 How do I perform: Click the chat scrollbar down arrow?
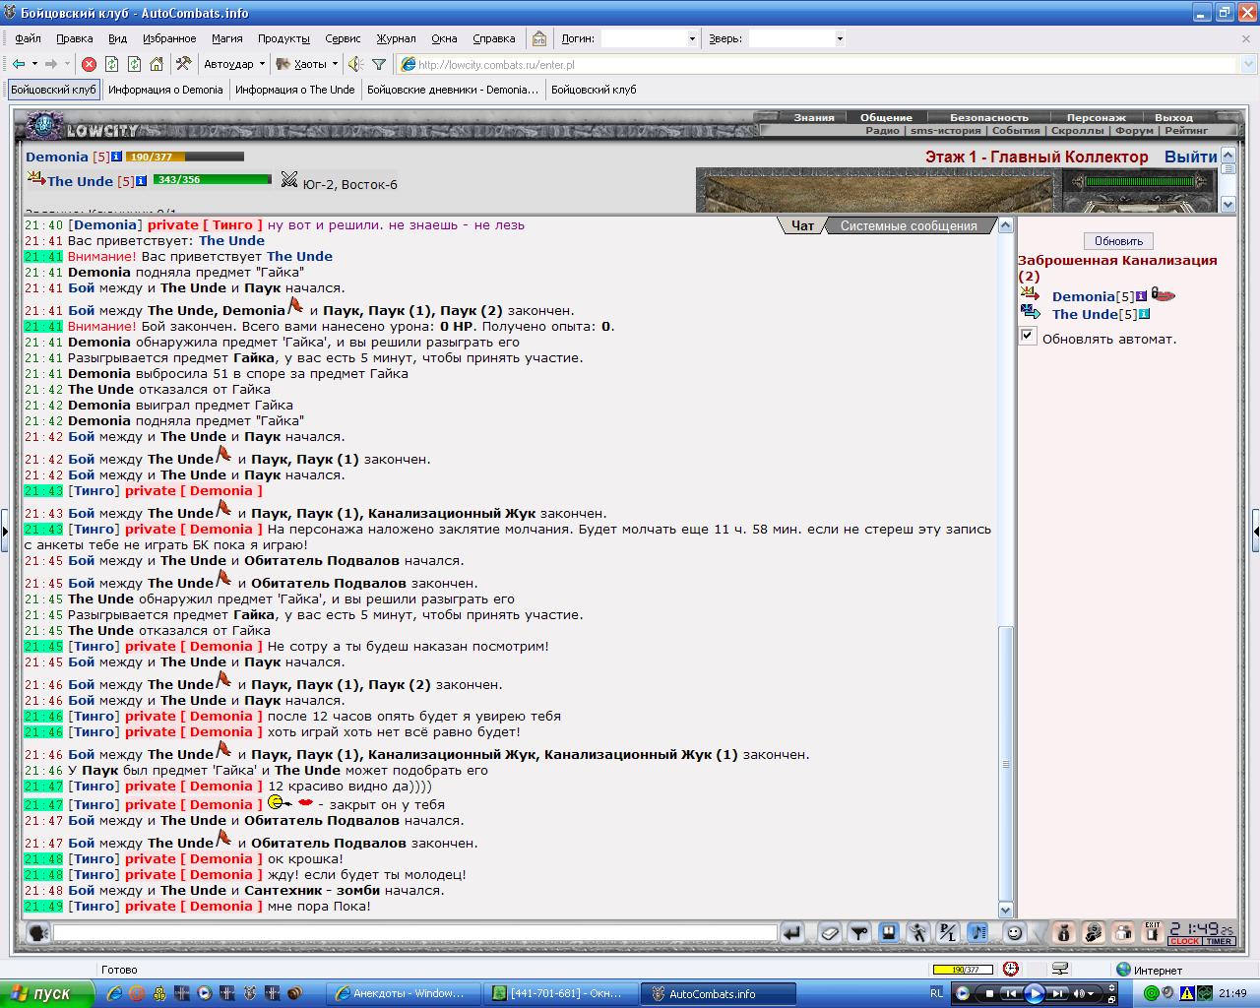[x=1005, y=910]
